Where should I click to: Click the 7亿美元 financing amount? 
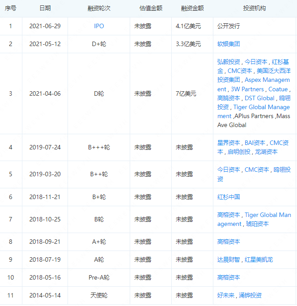[186, 93]
